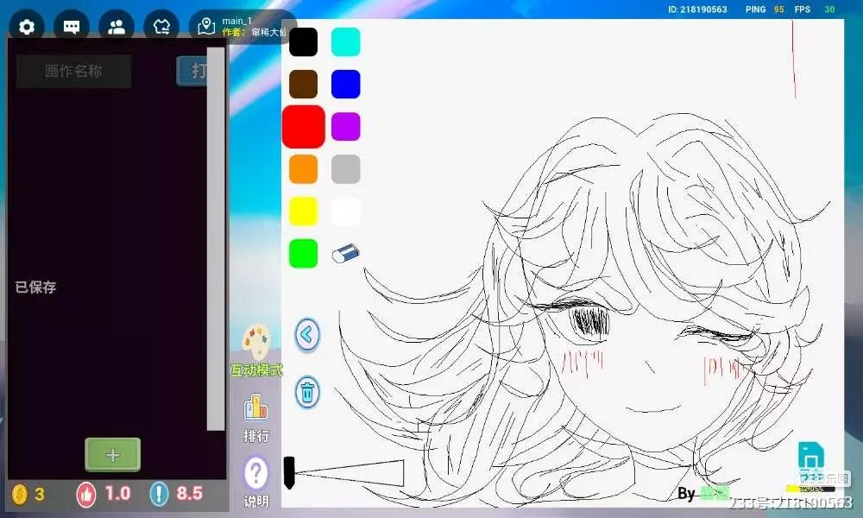Viewport: 863px width, 518px height.
Task: Open the question mark help icon
Action: pyautogui.click(x=256, y=473)
